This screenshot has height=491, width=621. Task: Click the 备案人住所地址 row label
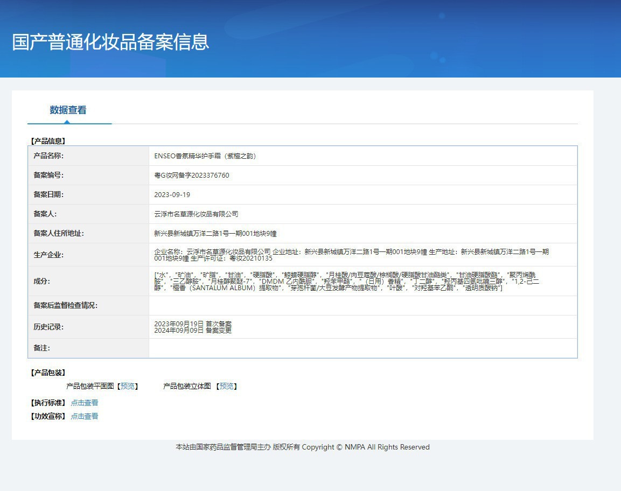(x=59, y=233)
